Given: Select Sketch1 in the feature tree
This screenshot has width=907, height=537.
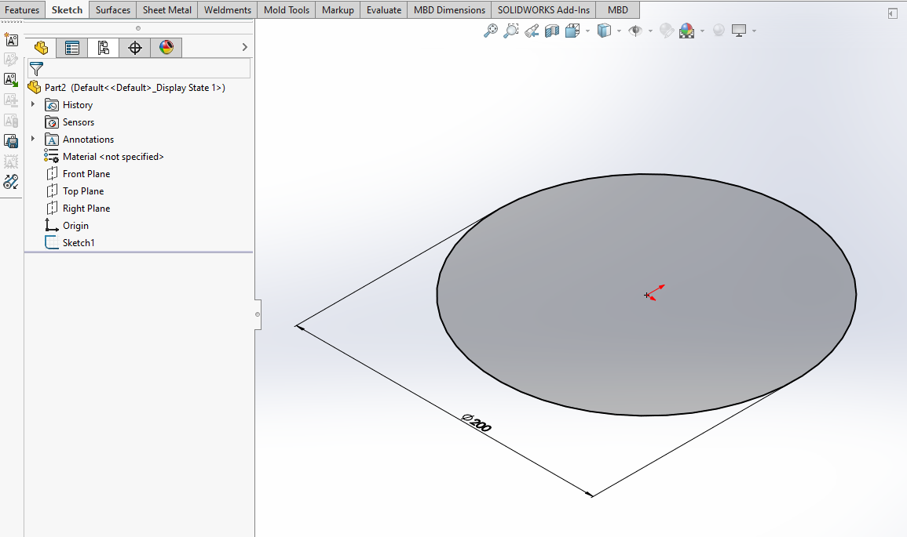Looking at the screenshot, I should coord(78,243).
